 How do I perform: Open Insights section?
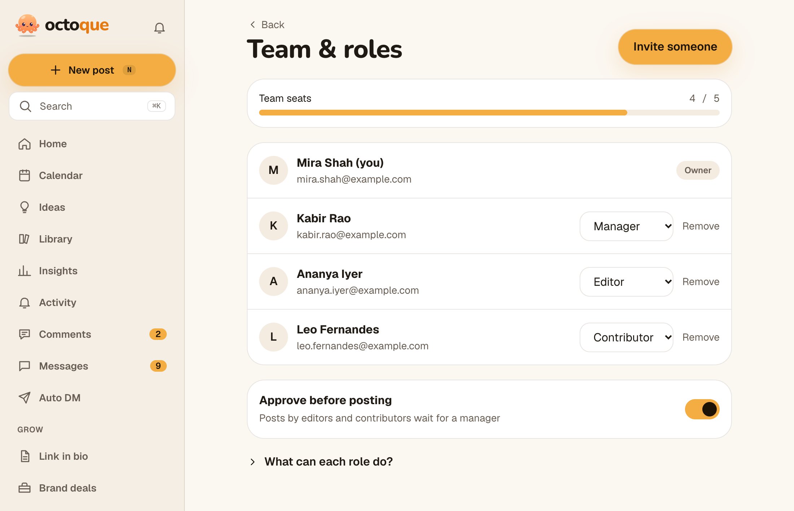pyautogui.click(x=92, y=271)
